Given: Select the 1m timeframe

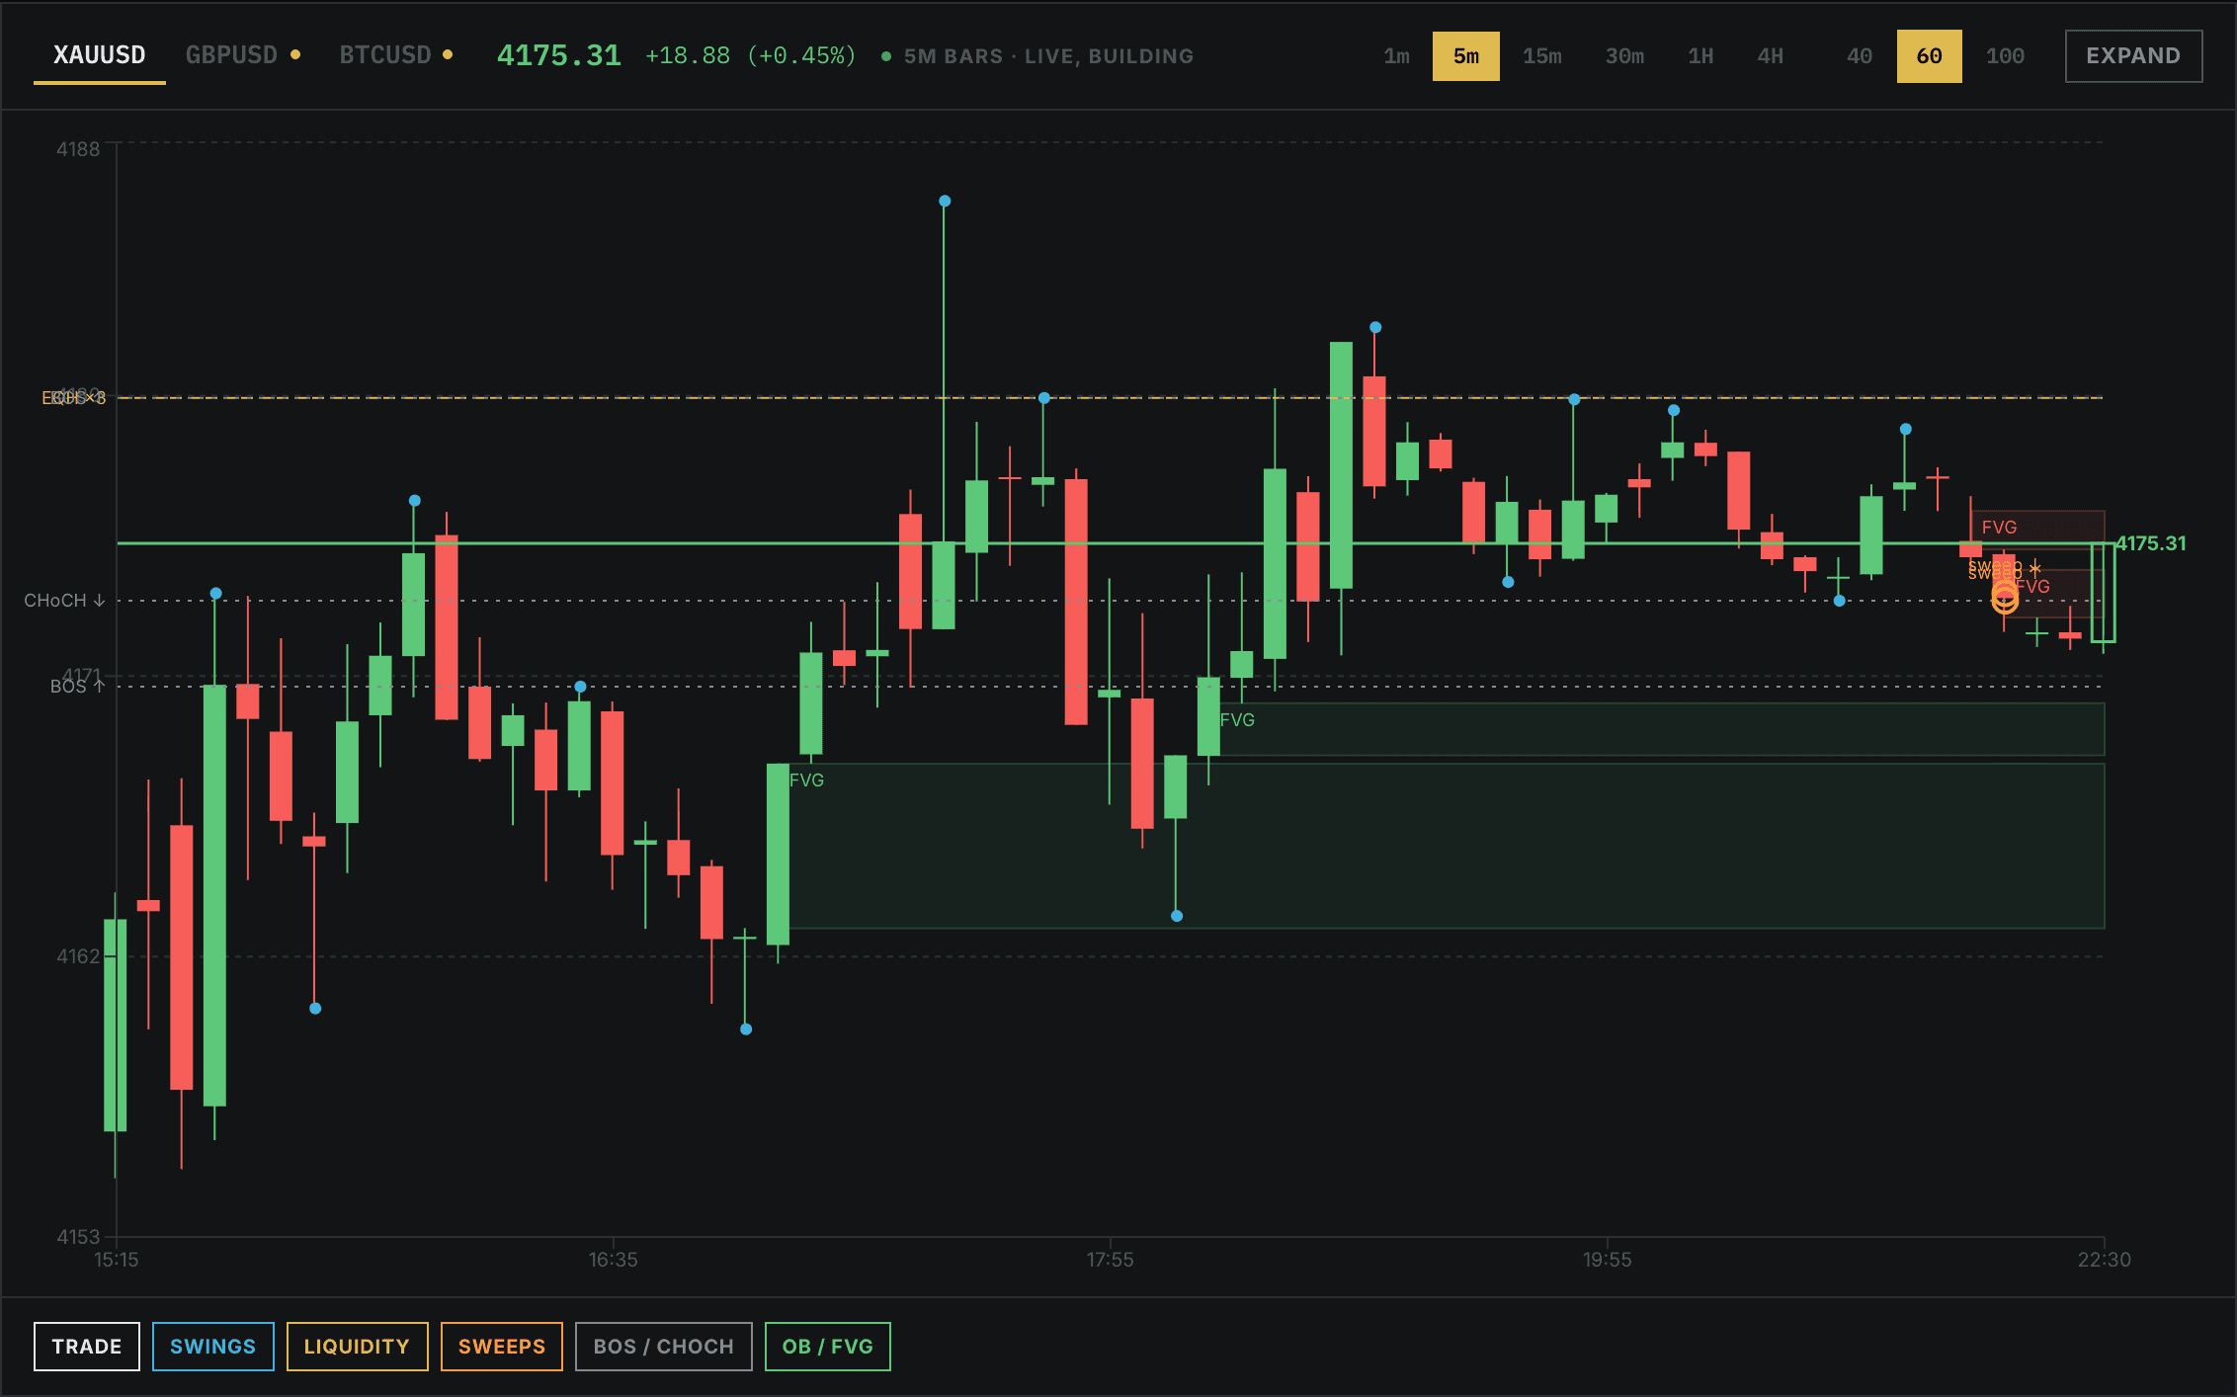Looking at the screenshot, I should pyautogui.click(x=1396, y=56).
